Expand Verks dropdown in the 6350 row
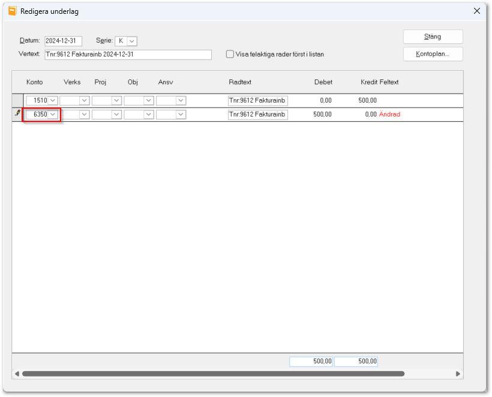The image size is (492, 397). point(84,114)
